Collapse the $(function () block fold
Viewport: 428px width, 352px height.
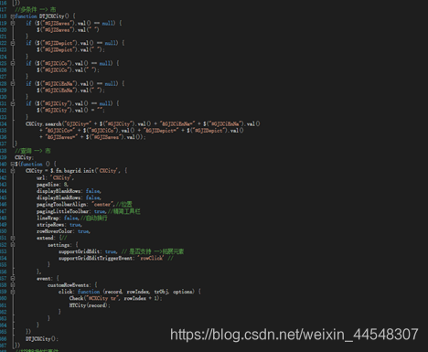pyautogui.click(x=13, y=164)
